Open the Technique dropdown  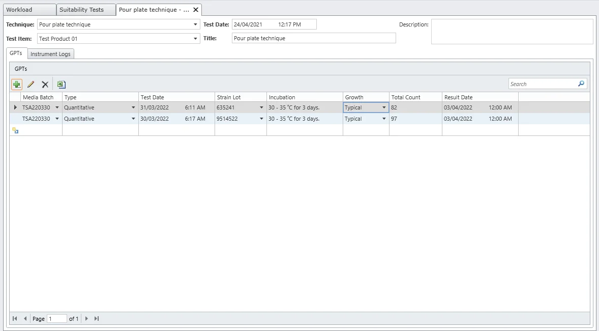[x=196, y=24]
